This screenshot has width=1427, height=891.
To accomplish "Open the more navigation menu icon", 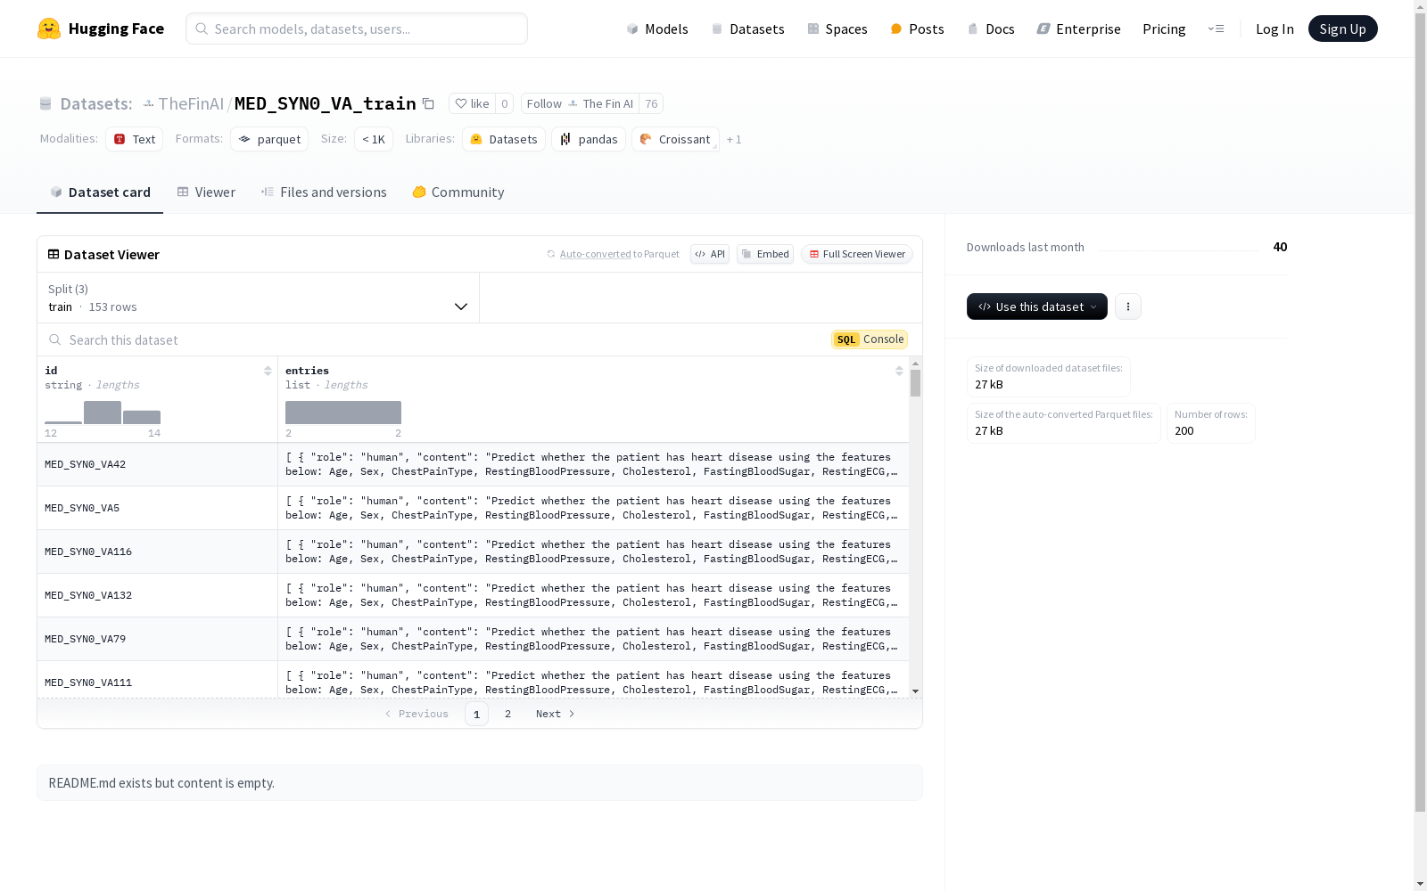I will pyautogui.click(x=1216, y=29).
